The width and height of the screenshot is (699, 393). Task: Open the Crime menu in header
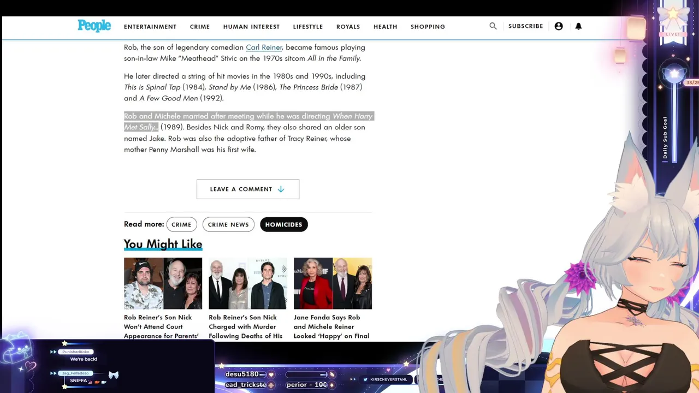click(200, 27)
